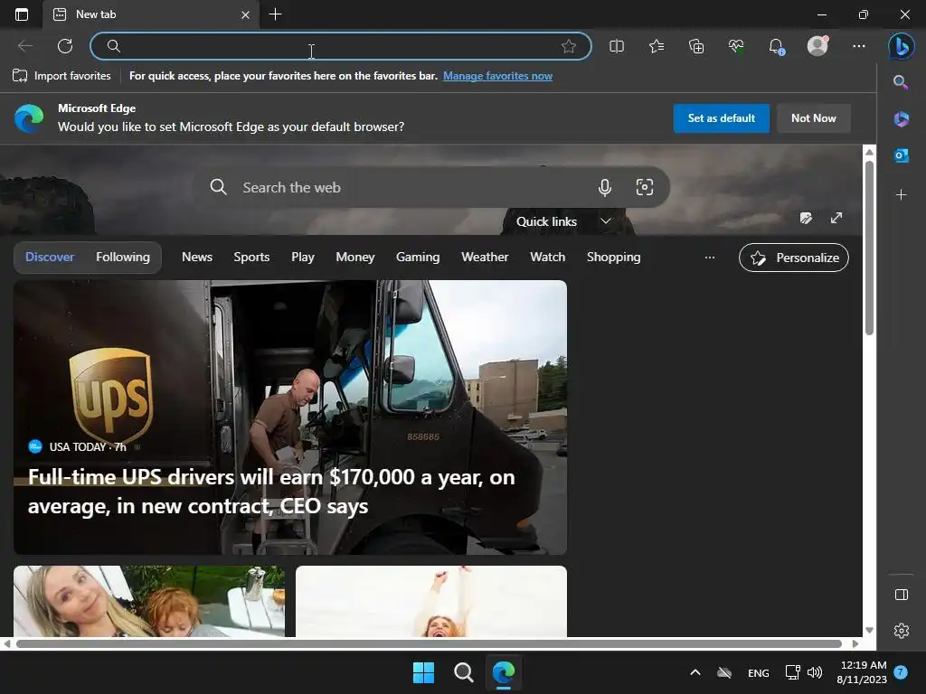
Task: Open Microsoft 365 sidebar icon
Action: click(902, 118)
